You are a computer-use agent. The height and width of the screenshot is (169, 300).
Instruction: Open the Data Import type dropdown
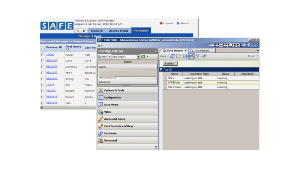click(138, 57)
